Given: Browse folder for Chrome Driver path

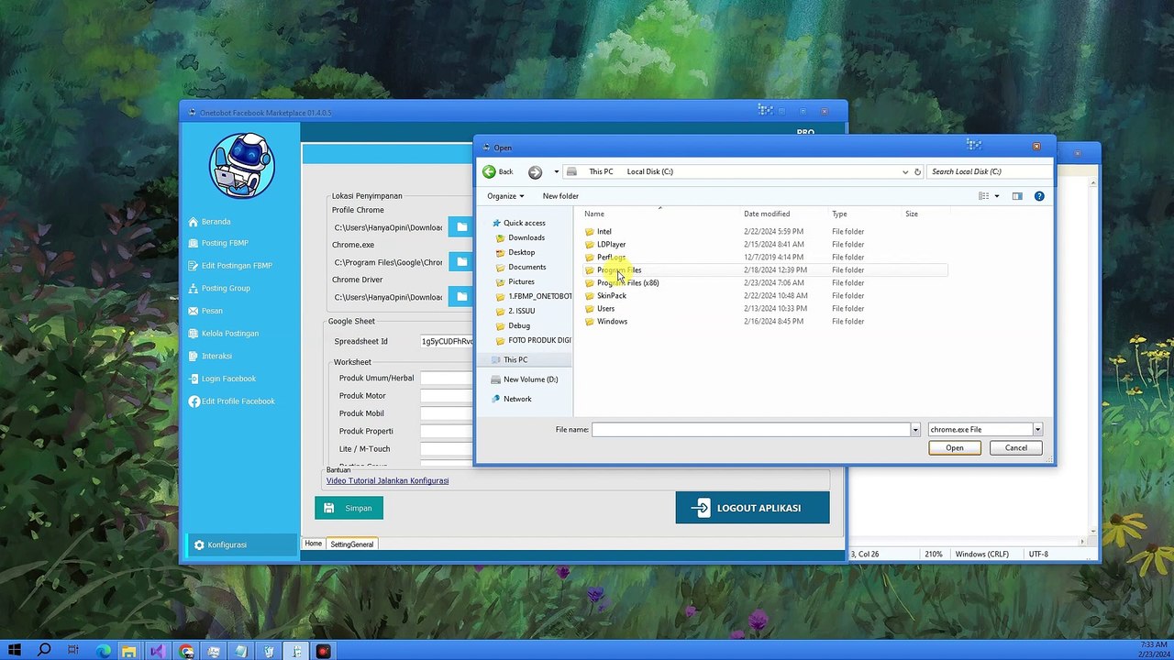Looking at the screenshot, I should (461, 297).
